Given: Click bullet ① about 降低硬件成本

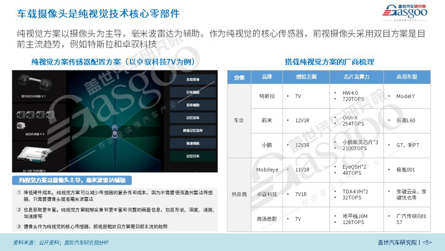Looking at the screenshot, I should click(x=115, y=196).
